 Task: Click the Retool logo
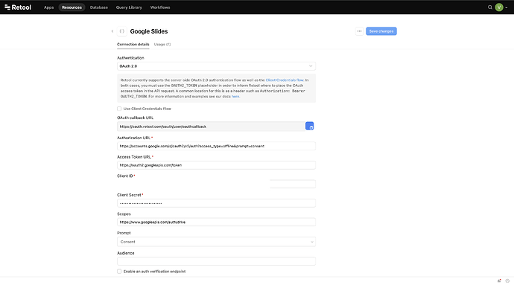18,7
